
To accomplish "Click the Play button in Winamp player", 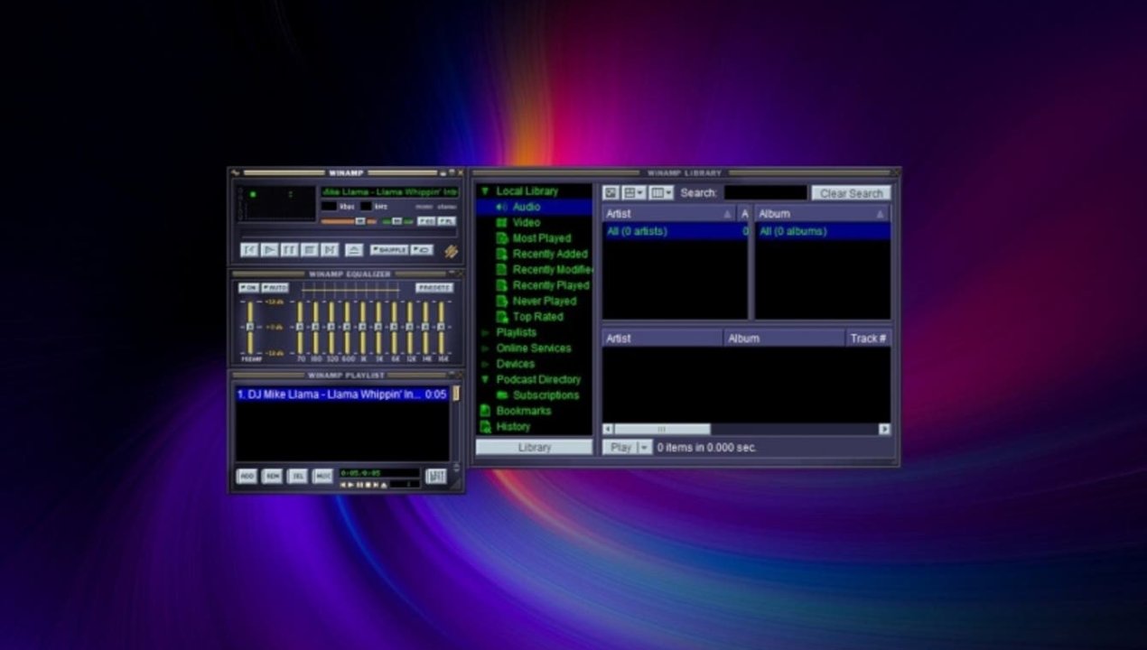I will (269, 250).
